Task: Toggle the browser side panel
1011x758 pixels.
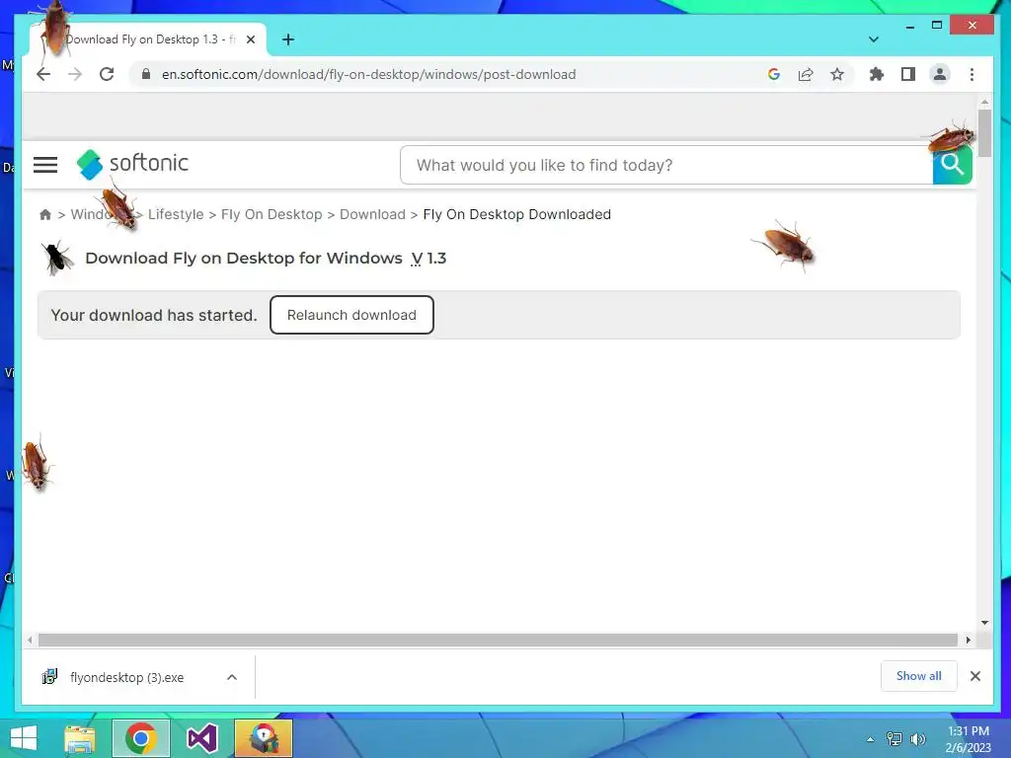Action: pos(908,74)
